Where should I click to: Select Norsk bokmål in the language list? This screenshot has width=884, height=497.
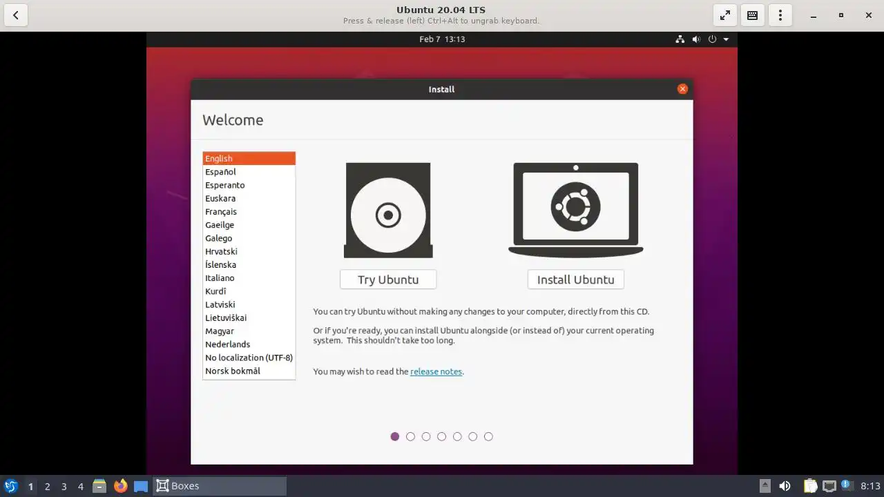(249, 371)
